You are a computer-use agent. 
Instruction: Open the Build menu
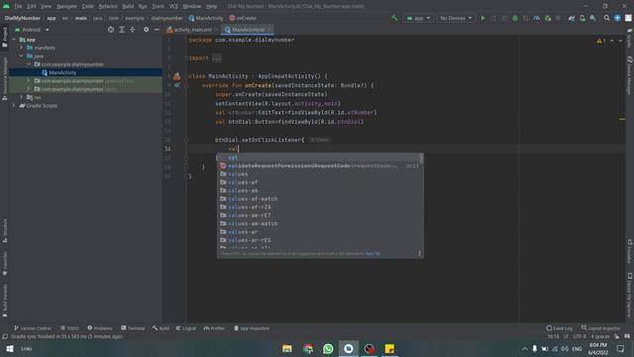coord(128,6)
